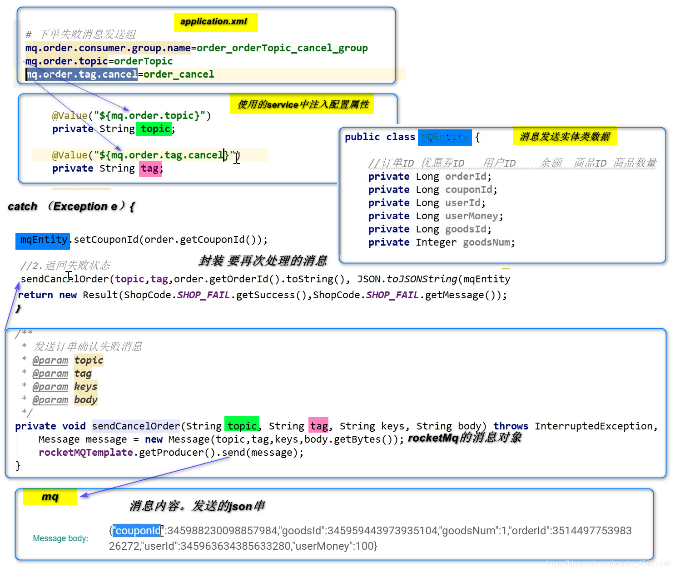Click @Value("${mq.order.tag.cancel}") annotation
675x572 pixels.
[146, 155]
